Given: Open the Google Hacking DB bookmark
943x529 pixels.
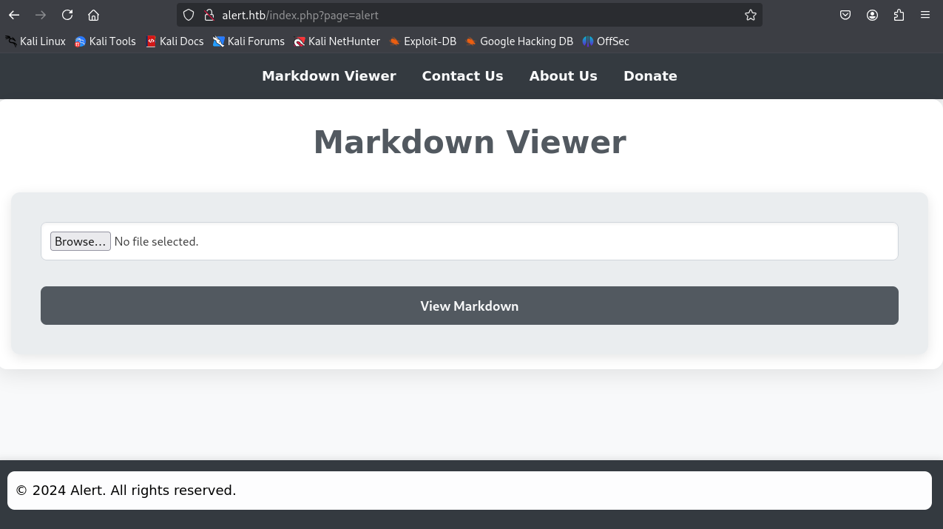Looking at the screenshot, I should pyautogui.click(x=519, y=41).
